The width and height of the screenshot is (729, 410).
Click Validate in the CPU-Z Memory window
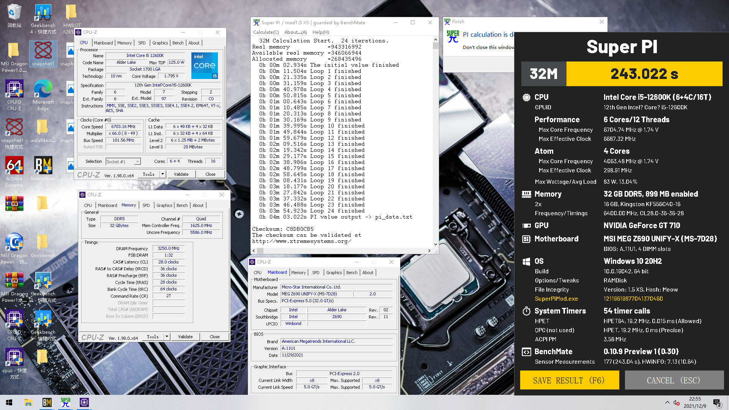(x=185, y=337)
